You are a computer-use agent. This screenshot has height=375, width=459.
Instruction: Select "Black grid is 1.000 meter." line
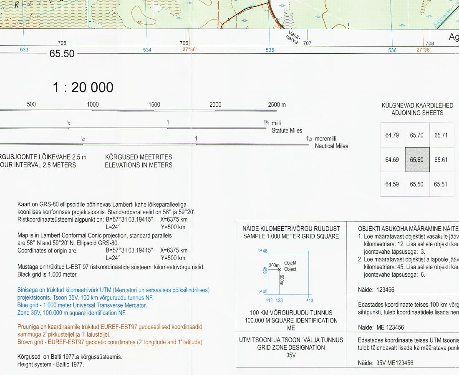[x=48, y=275]
